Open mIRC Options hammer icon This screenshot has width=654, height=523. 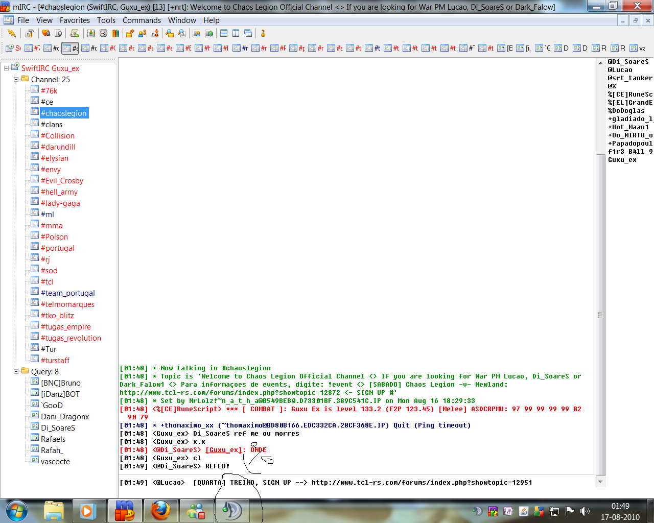coord(30,34)
